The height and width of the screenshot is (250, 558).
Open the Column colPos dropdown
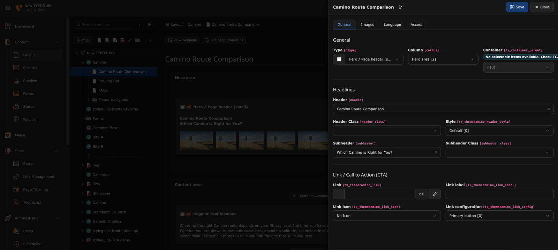point(443,59)
